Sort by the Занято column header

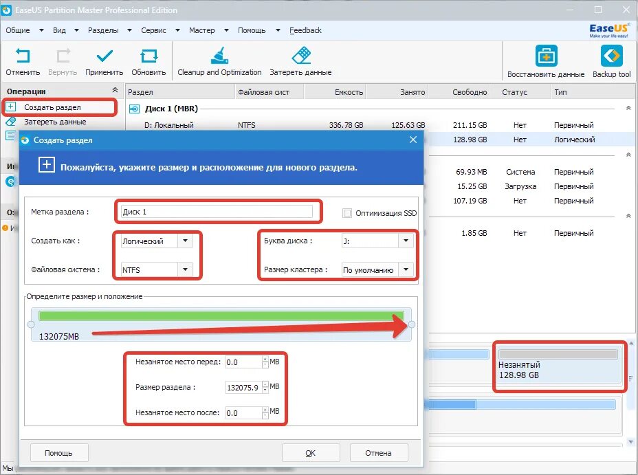[x=397, y=92]
